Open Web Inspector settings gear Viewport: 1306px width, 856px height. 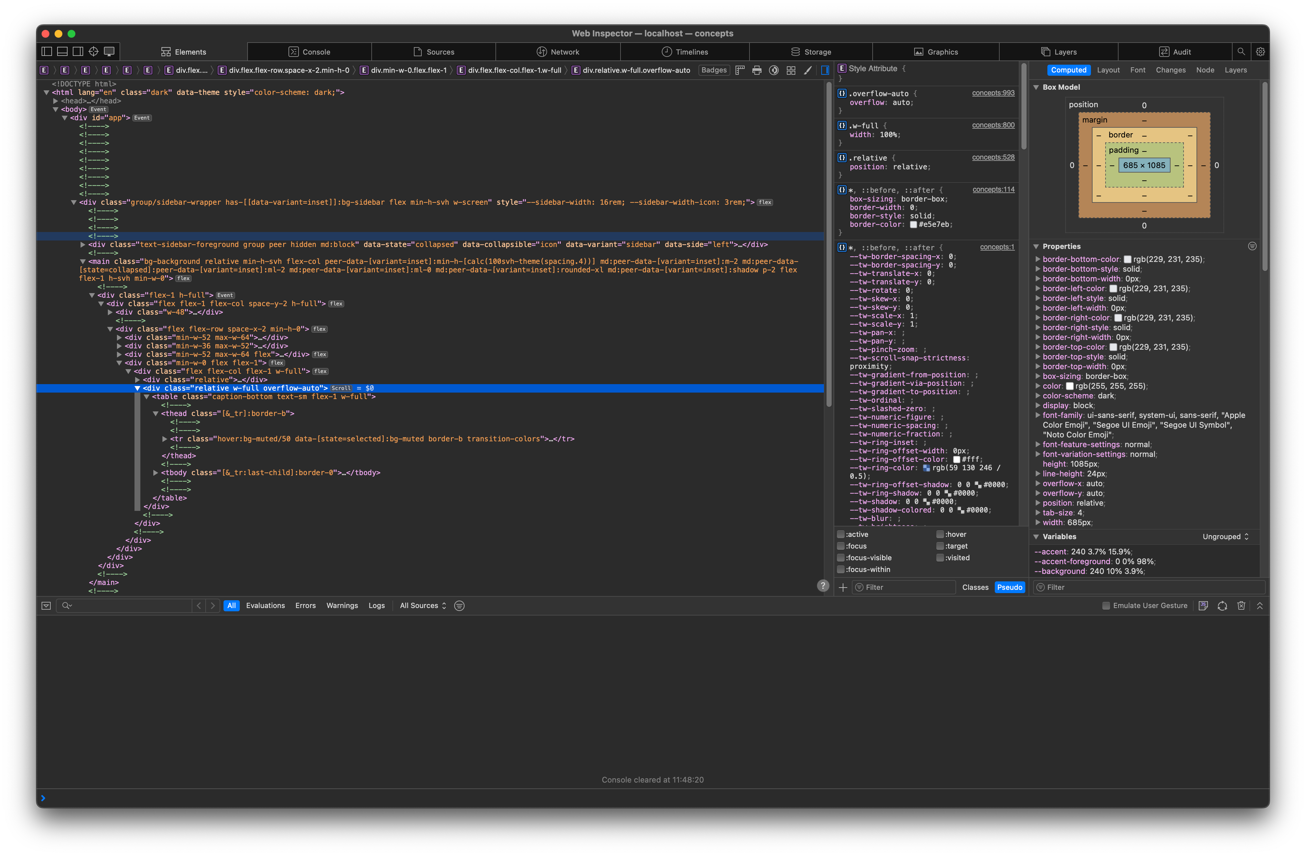coord(1261,52)
